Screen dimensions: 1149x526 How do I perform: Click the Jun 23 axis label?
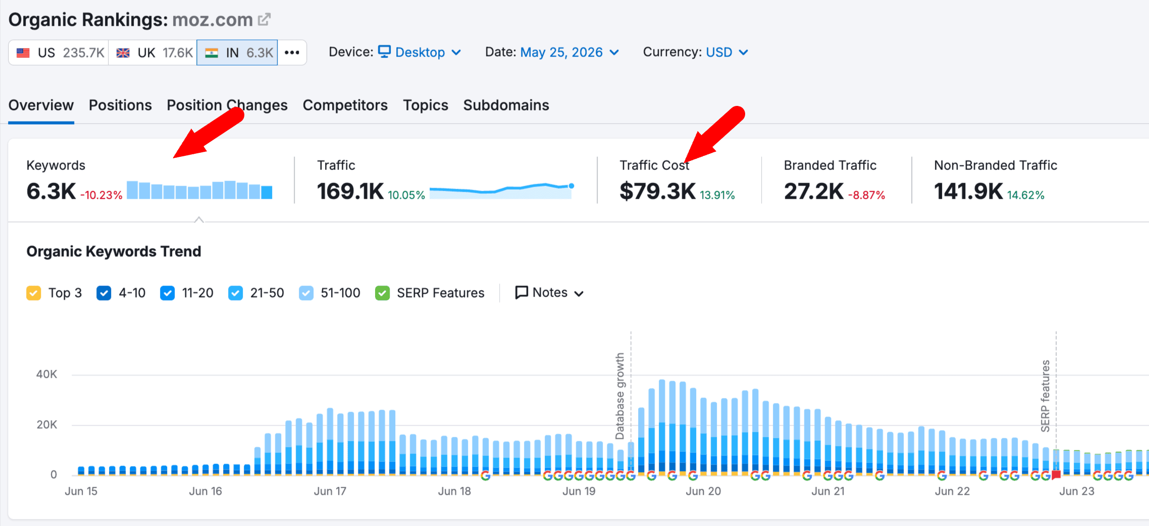click(1077, 491)
